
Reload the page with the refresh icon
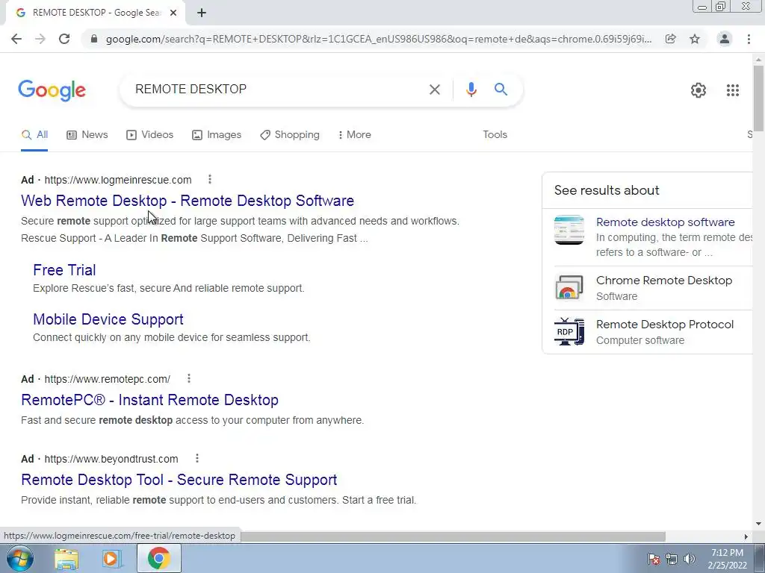(x=64, y=39)
